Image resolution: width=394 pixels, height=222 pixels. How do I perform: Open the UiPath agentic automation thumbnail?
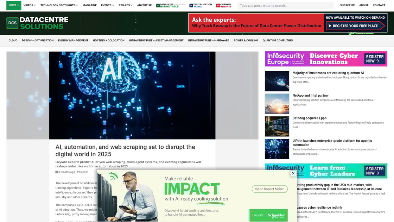coord(277,149)
